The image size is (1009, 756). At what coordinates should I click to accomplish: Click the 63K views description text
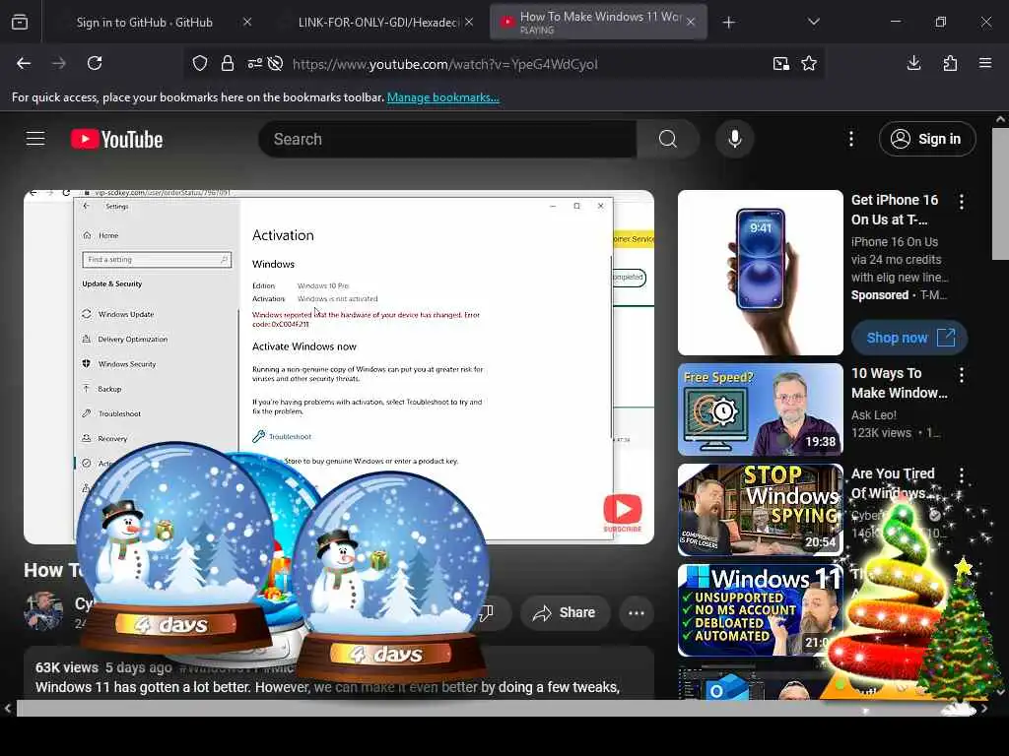[67, 667]
